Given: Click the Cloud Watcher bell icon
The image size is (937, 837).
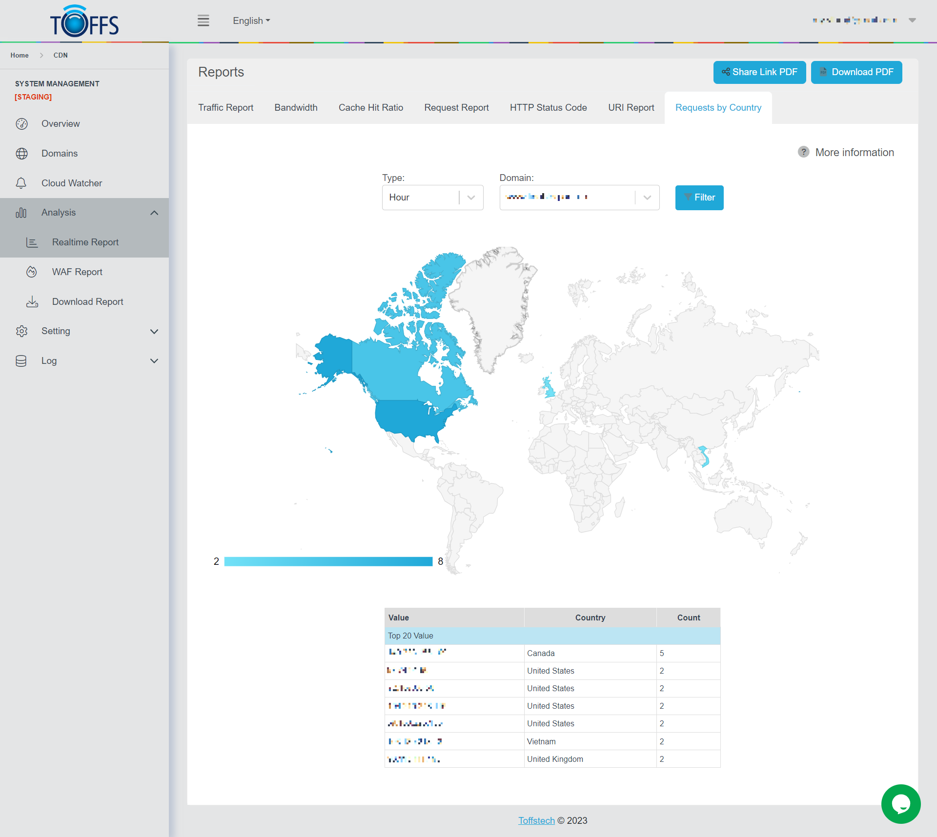Looking at the screenshot, I should coord(21,183).
